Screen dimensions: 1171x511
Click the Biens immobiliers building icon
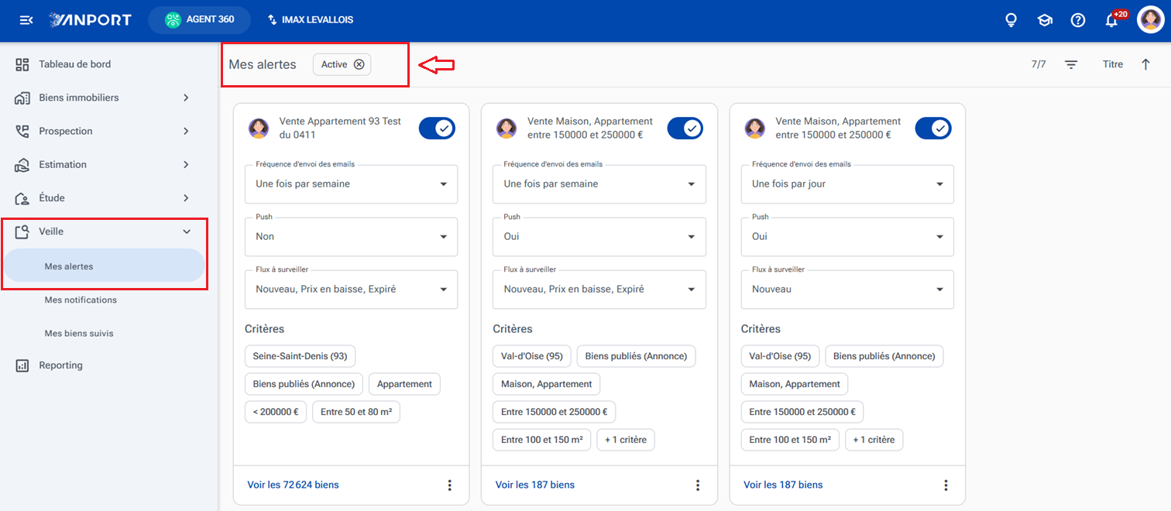pos(22,98)
